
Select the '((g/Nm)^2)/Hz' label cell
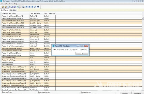coord(37,74)
